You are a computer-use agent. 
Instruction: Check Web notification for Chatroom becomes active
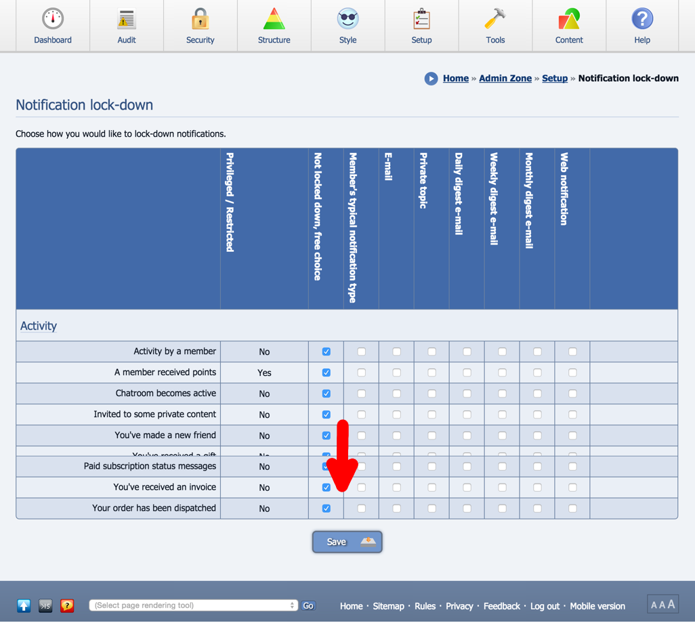pyautogui.click(x=572, y=393)
